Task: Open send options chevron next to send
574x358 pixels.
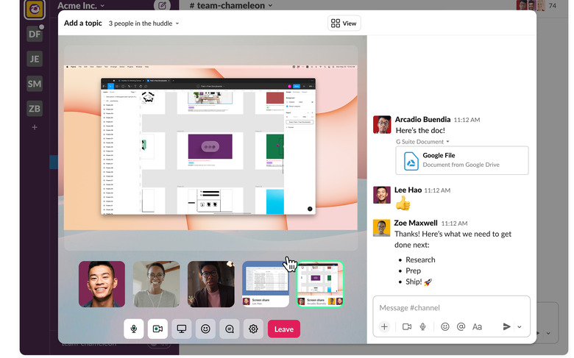Action: [520, 327]
